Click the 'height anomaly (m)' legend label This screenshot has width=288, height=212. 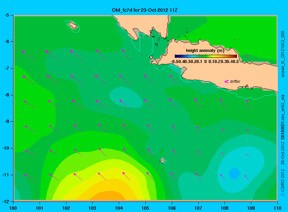point(205,51)
